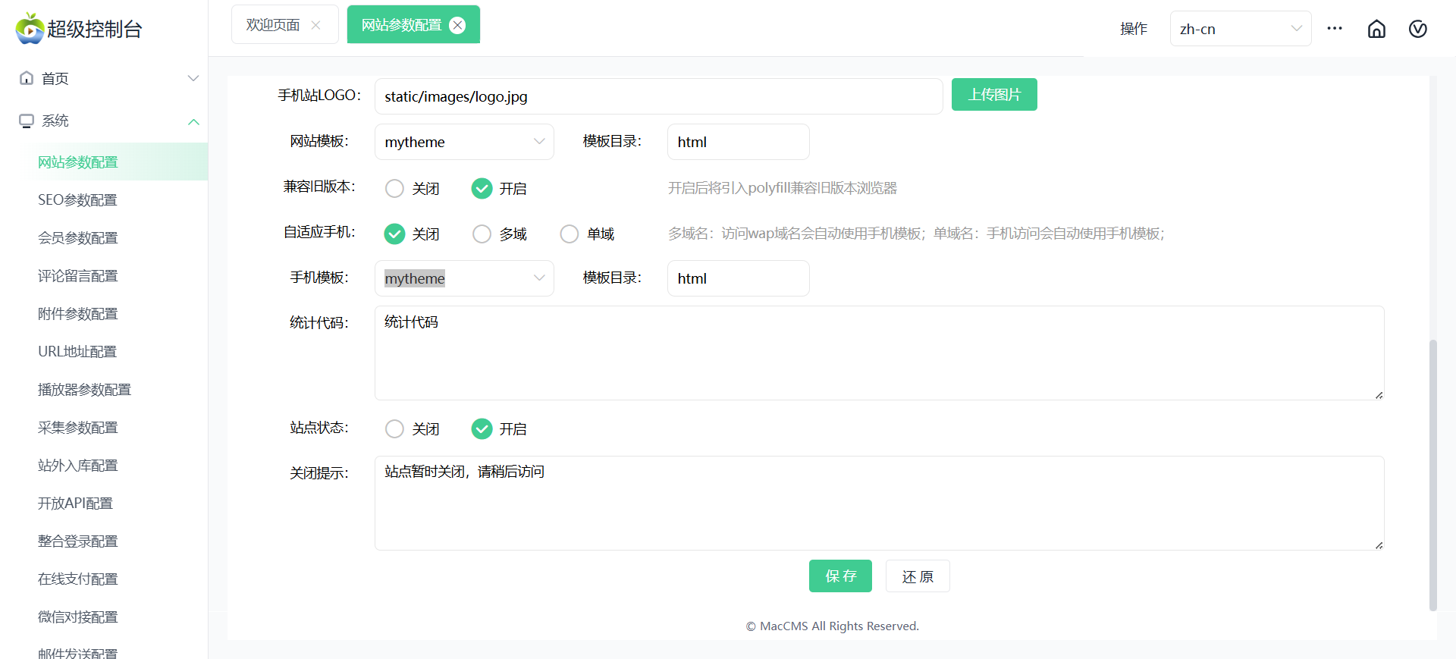Click the monitor icon beside 系统
Screen dimensions: 1456x659
27,121
